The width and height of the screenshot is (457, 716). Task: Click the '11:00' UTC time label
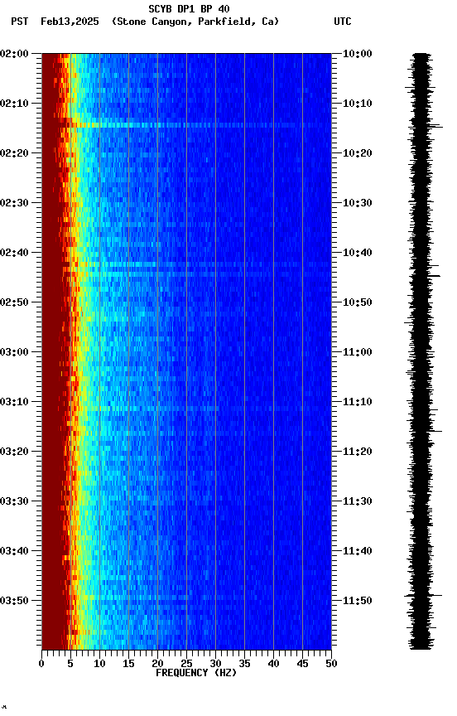(x=358, y=352)
